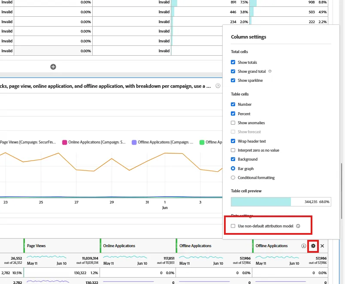The height and width of the screenshot is (284, 345).
Task: Select the Bar graph radio option
Action: pyautogui.click(x=233, y=168)
